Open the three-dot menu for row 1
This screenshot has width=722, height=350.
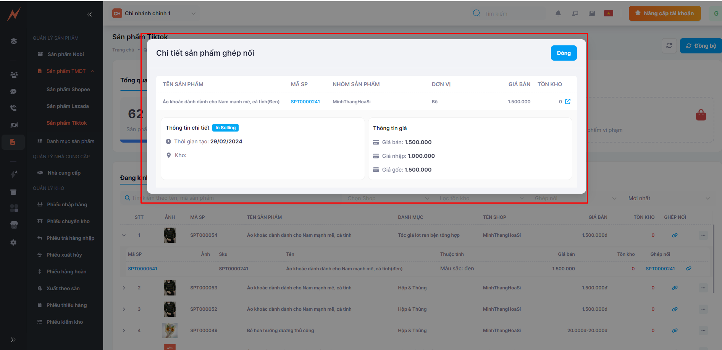point(703,235)
